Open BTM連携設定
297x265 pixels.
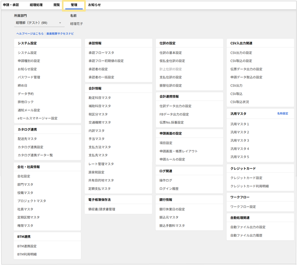27,246
